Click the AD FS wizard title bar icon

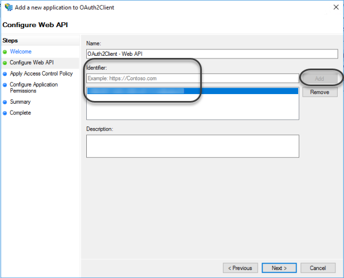pos(9,7)
